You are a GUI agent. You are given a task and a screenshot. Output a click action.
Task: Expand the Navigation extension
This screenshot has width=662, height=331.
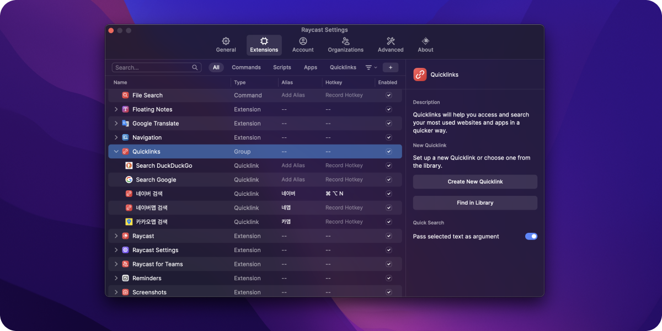[116, 137]
